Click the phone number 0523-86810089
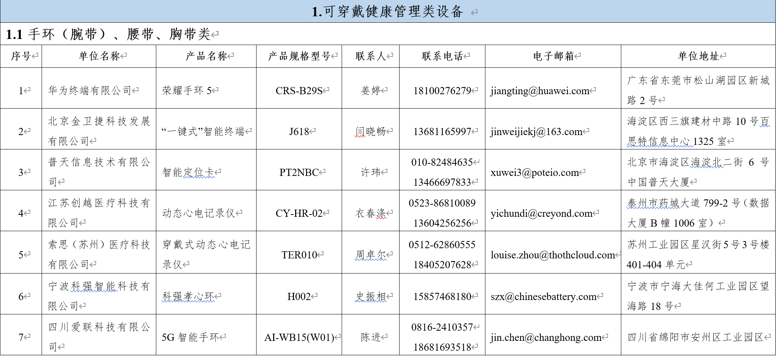 click(x=442, y=203)
